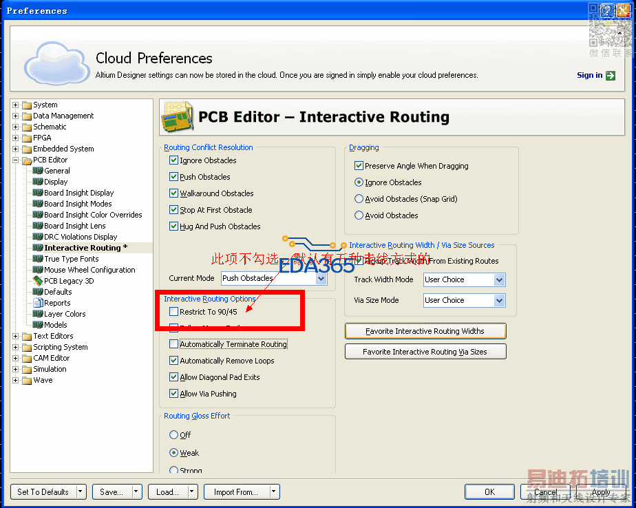Viewport: 636px width, 508px height.
Task: Click the PCB Editor board header icon
Action: [177, 116]
